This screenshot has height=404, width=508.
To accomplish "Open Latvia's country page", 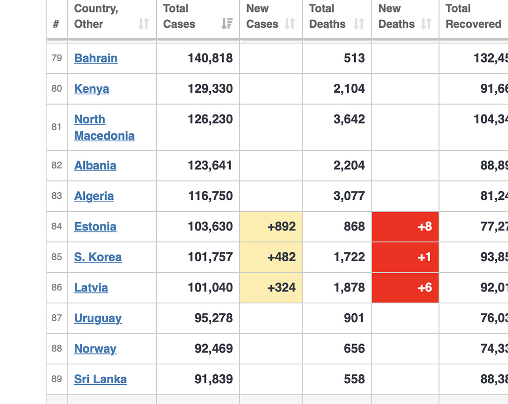I will coord(91,288).
